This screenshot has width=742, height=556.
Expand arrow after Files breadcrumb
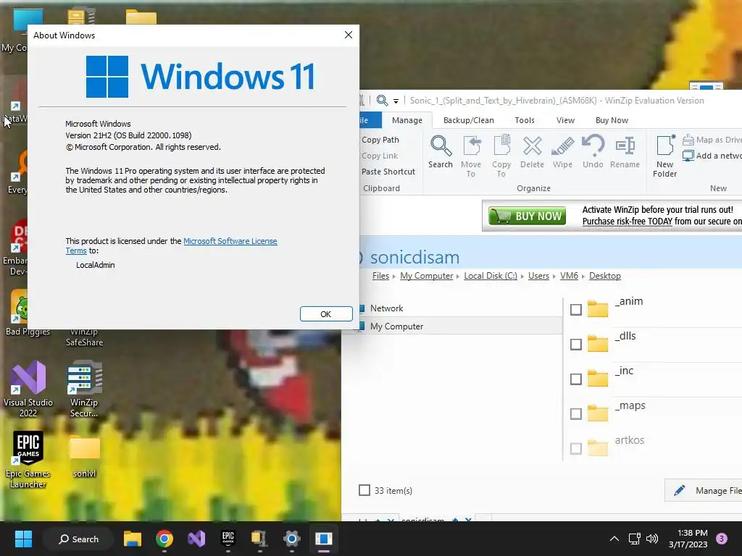tap(394, 276)
